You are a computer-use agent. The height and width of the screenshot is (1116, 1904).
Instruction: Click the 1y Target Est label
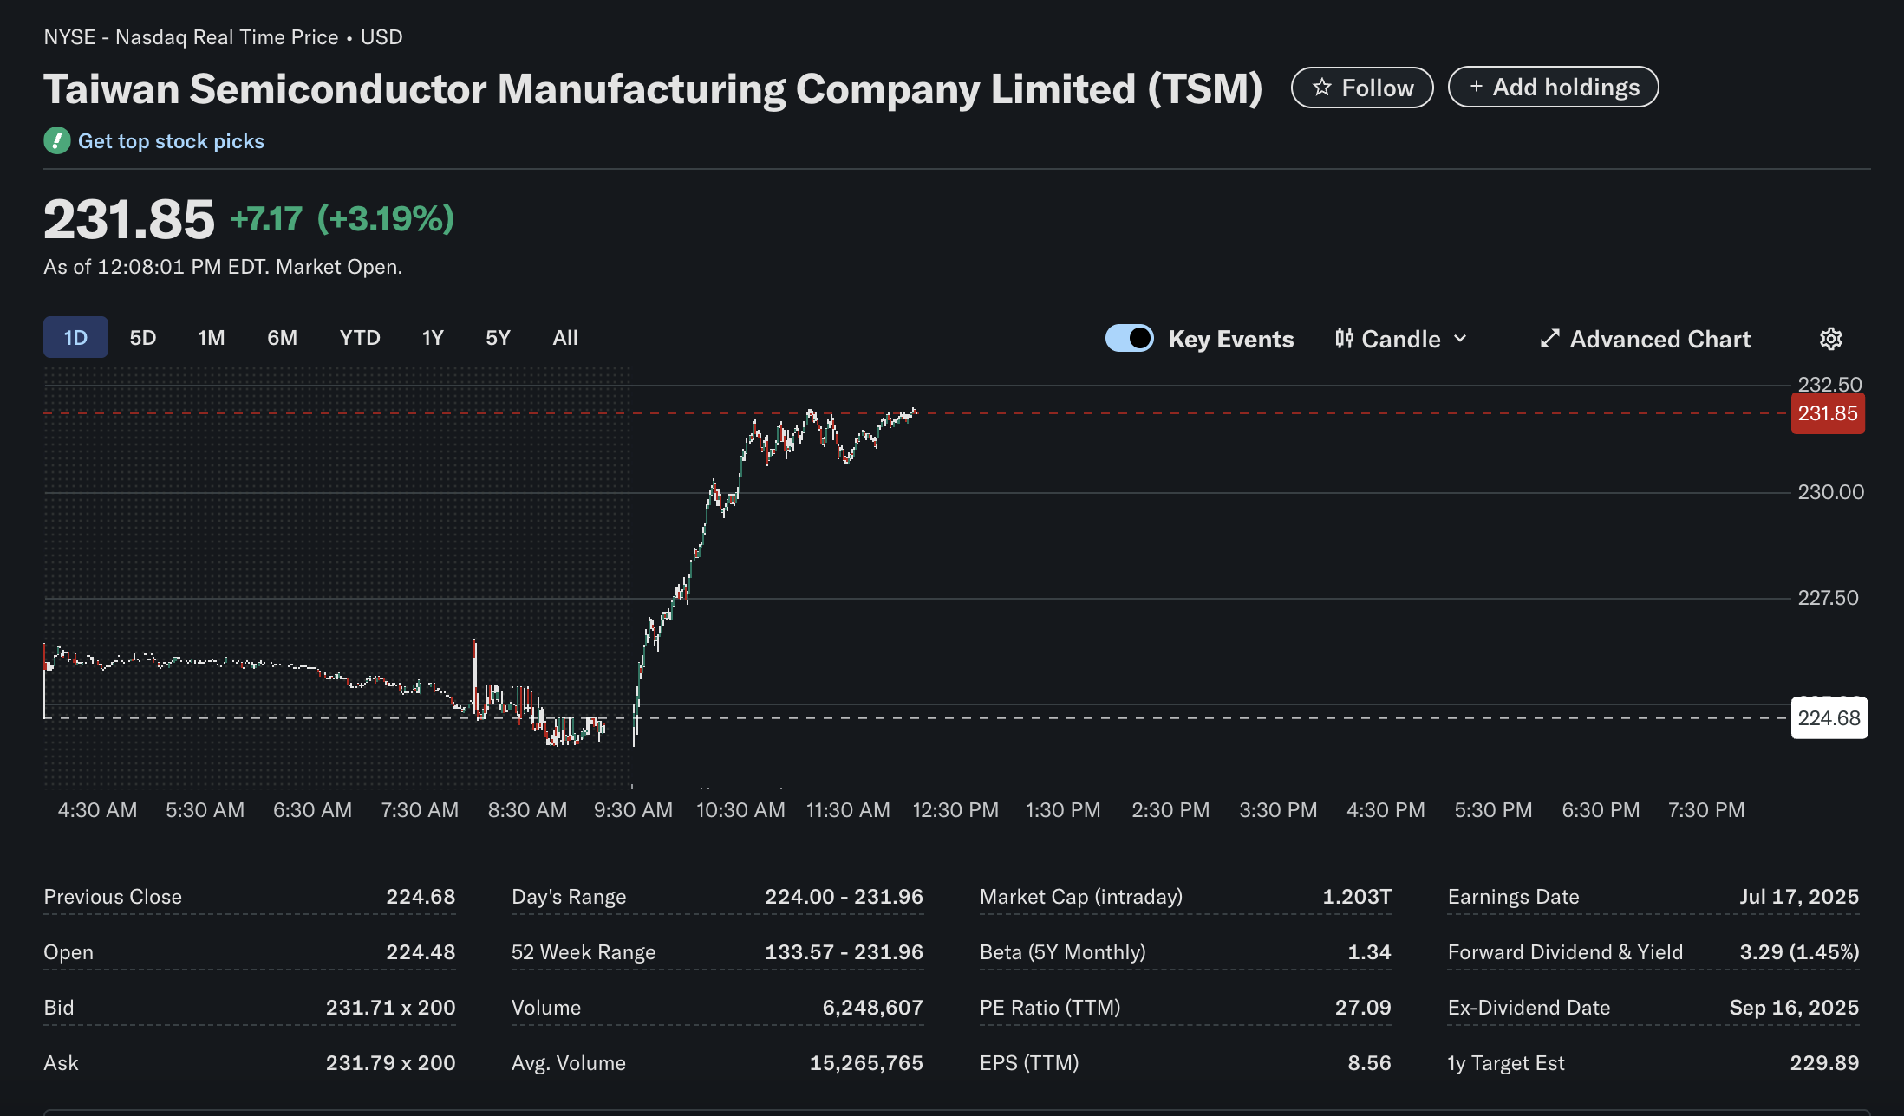click(1506, 1063)
